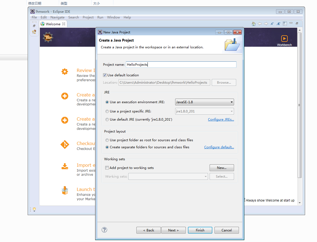
Task: Open the Project menu
Action: (x=88, y=17)
